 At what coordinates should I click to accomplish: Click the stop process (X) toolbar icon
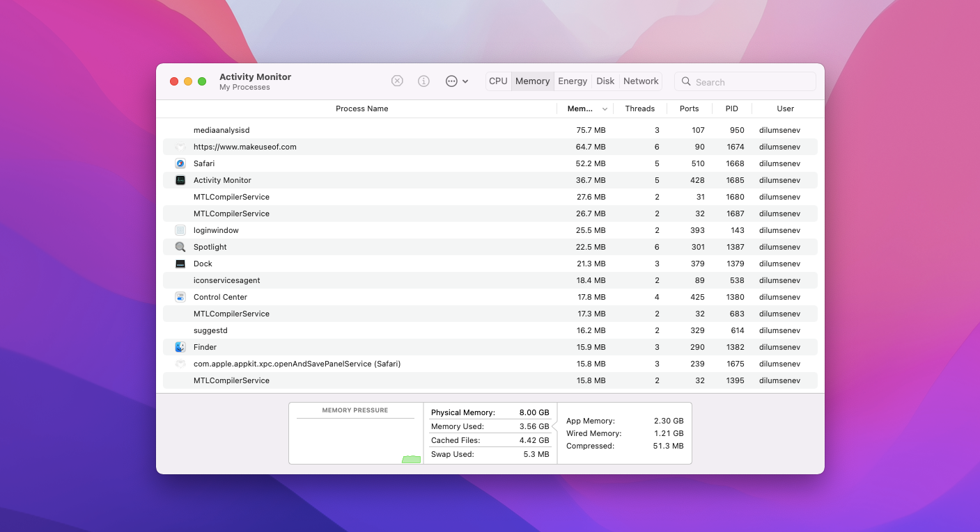pyautogui.click(x=397, y=81)
